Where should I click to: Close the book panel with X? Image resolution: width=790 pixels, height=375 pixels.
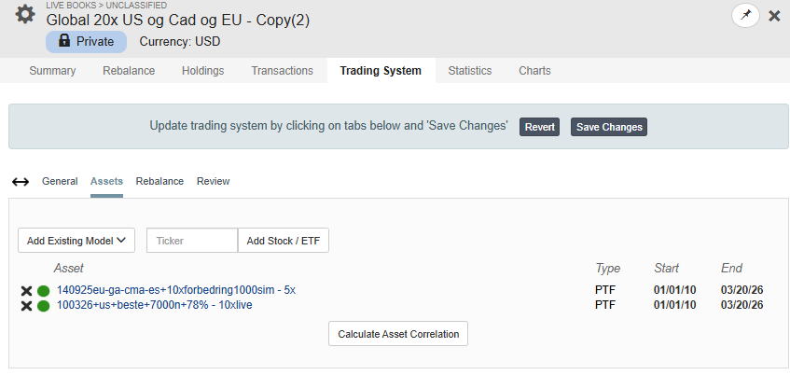[774, 16]
